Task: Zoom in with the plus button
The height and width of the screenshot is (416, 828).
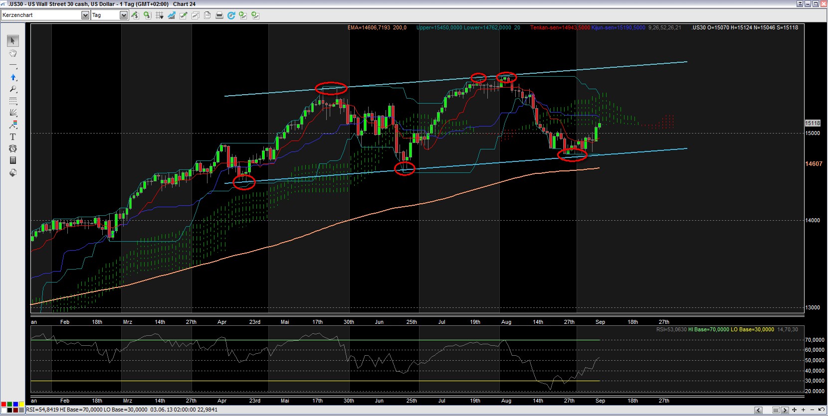Action: point(803,410)
